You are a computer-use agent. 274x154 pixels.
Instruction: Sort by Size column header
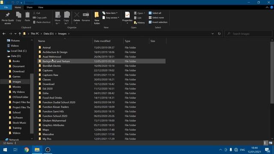(158, 41)
